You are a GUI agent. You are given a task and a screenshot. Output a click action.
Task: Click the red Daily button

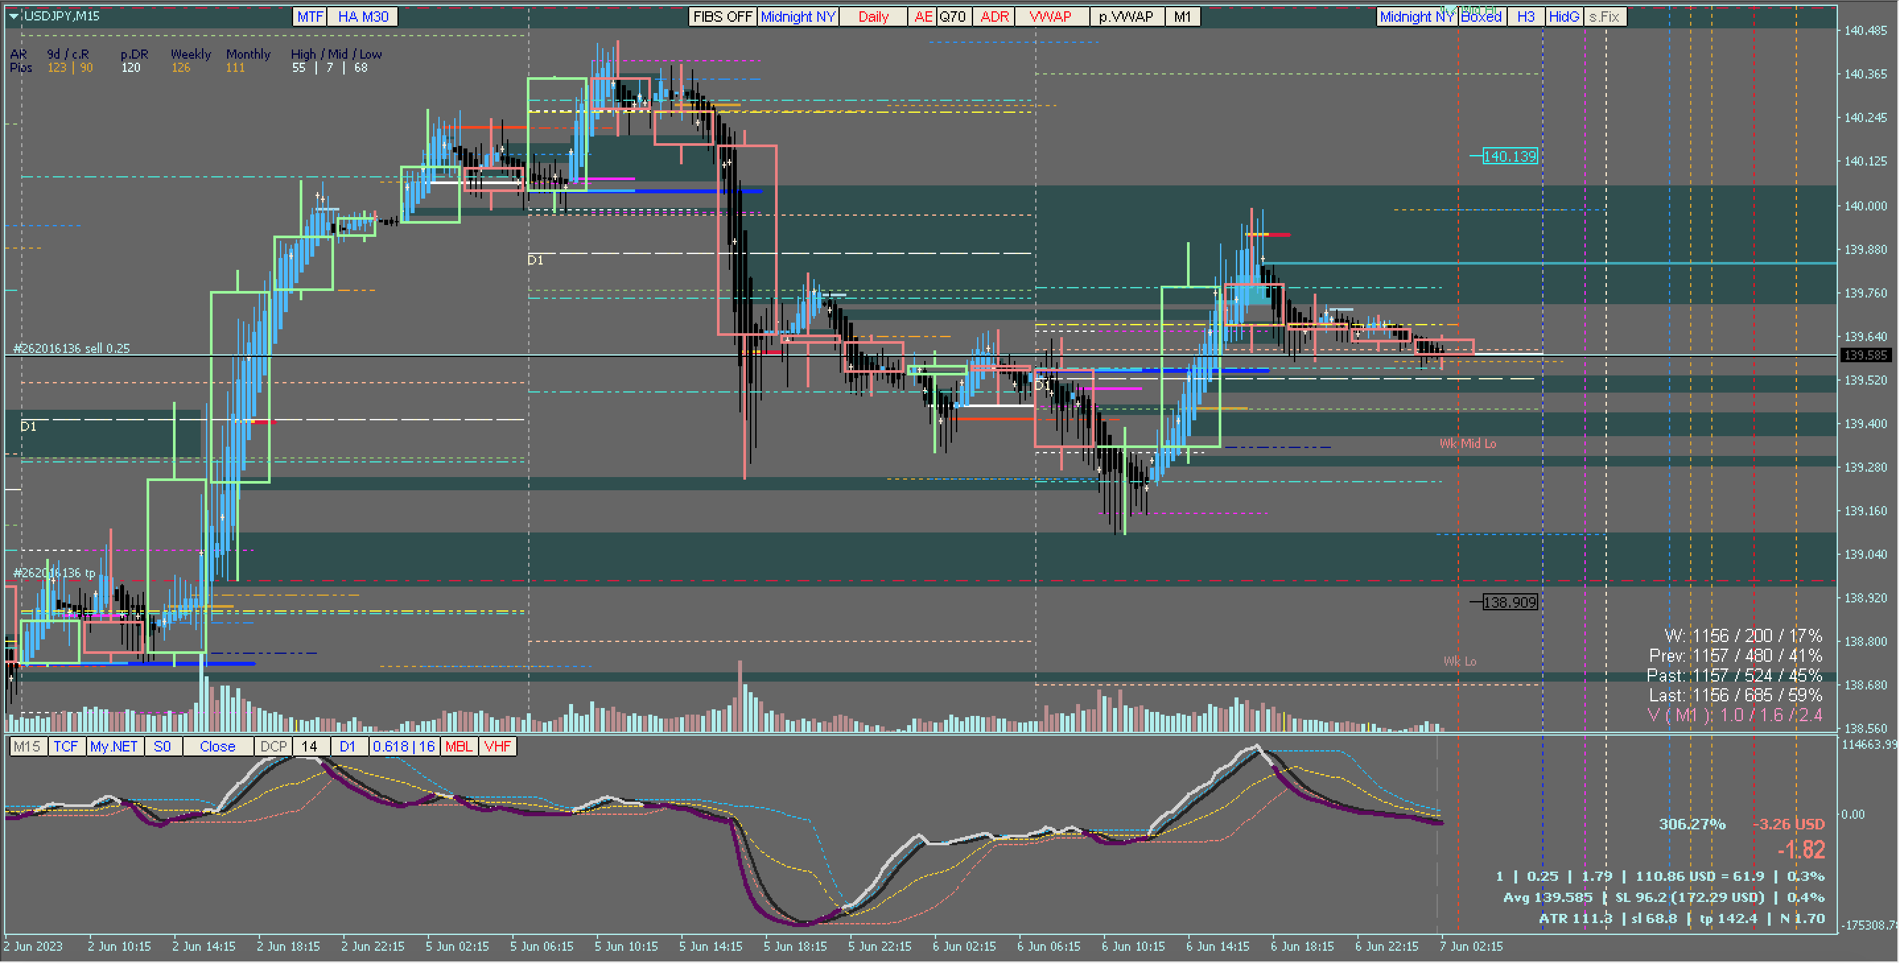click(873, 16)
